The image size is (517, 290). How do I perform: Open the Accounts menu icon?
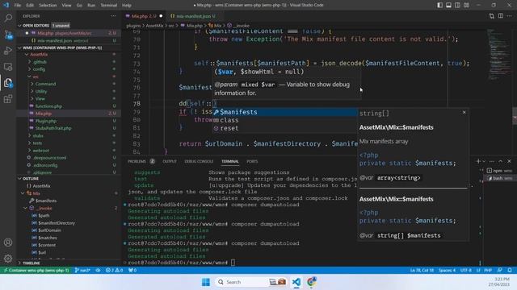(x=8, y=242)
